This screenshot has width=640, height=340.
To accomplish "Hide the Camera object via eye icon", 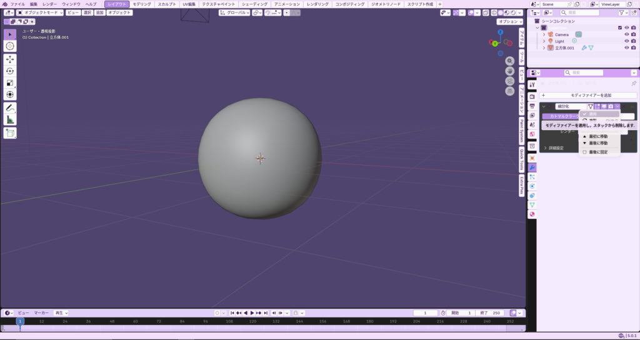I will 626,34.
